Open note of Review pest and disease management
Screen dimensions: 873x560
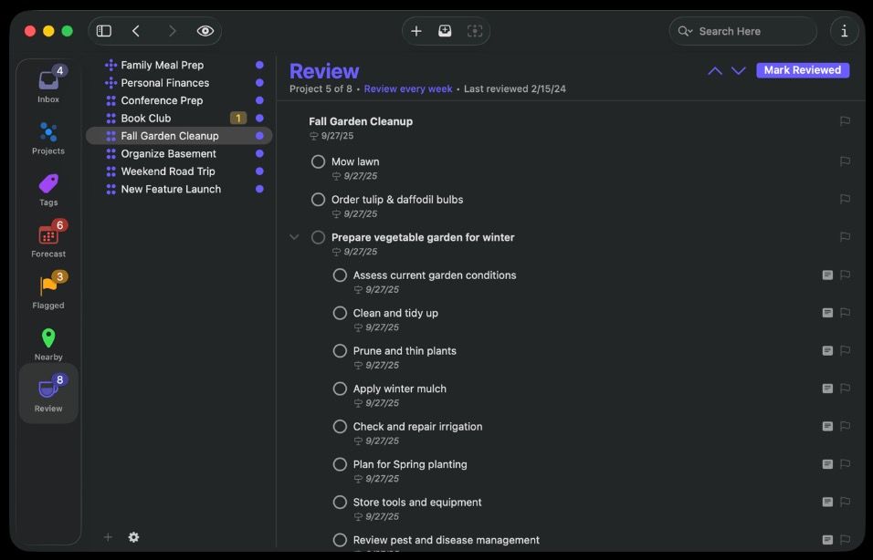click(827, 540)
